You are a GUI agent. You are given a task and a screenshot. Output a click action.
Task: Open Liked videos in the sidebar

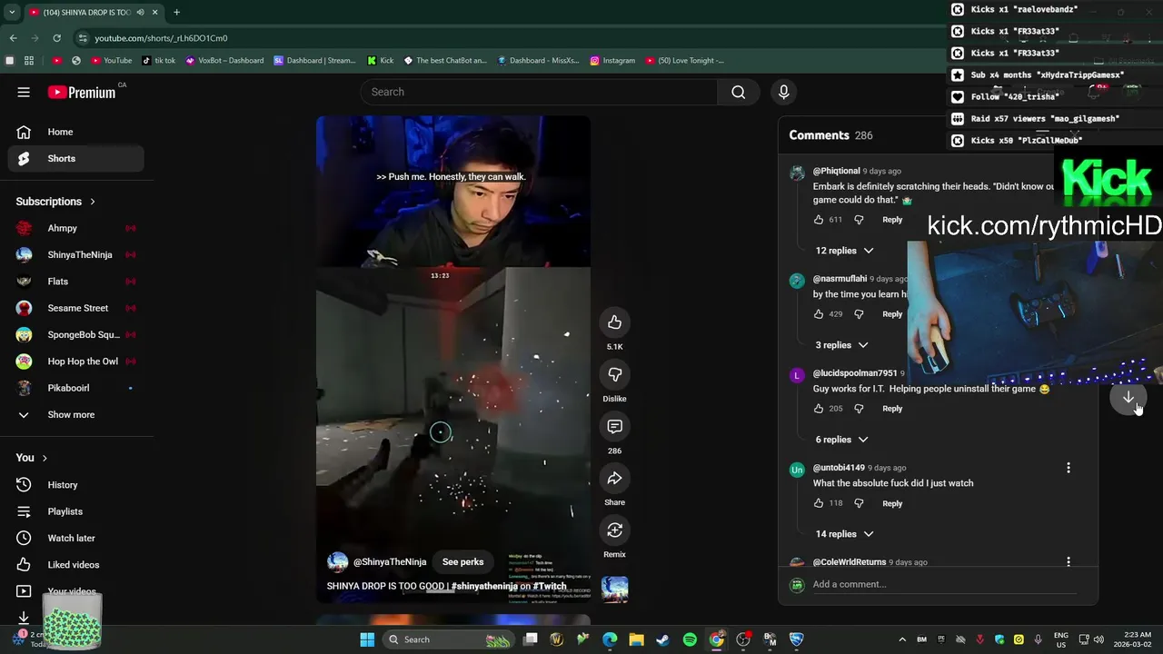[x=76, y=565]
